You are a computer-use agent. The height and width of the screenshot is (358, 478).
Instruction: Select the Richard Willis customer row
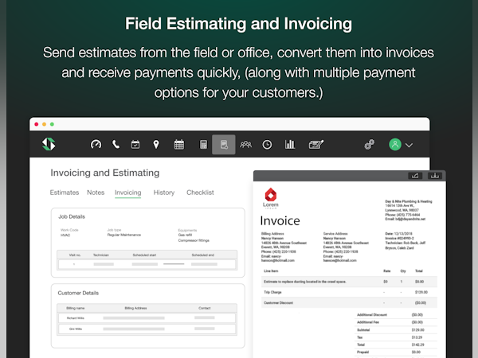click(147, 317)
